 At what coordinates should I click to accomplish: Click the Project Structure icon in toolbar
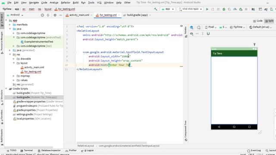253,9
